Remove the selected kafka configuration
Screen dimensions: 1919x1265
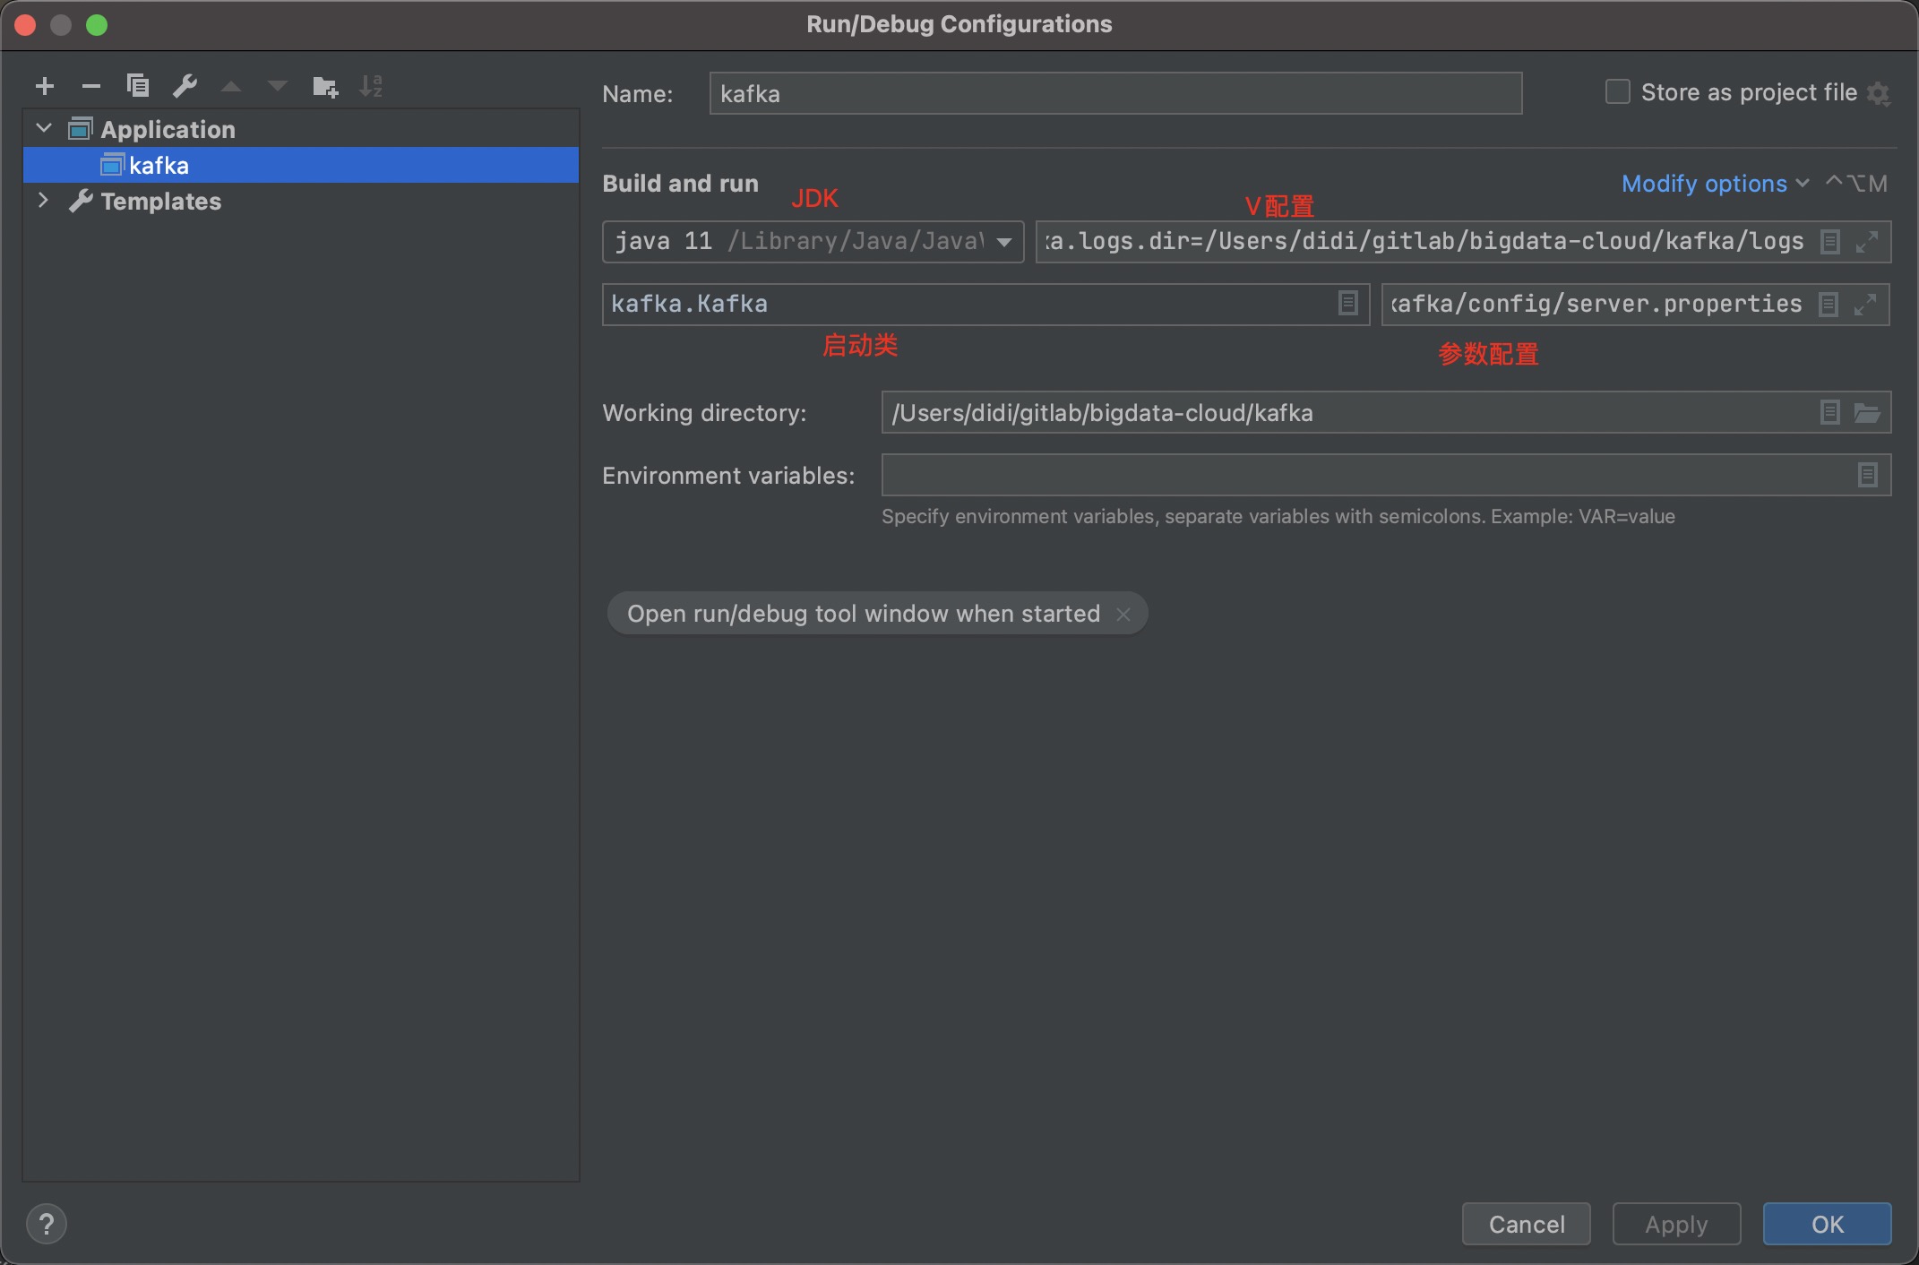click(x=91, y=86)
